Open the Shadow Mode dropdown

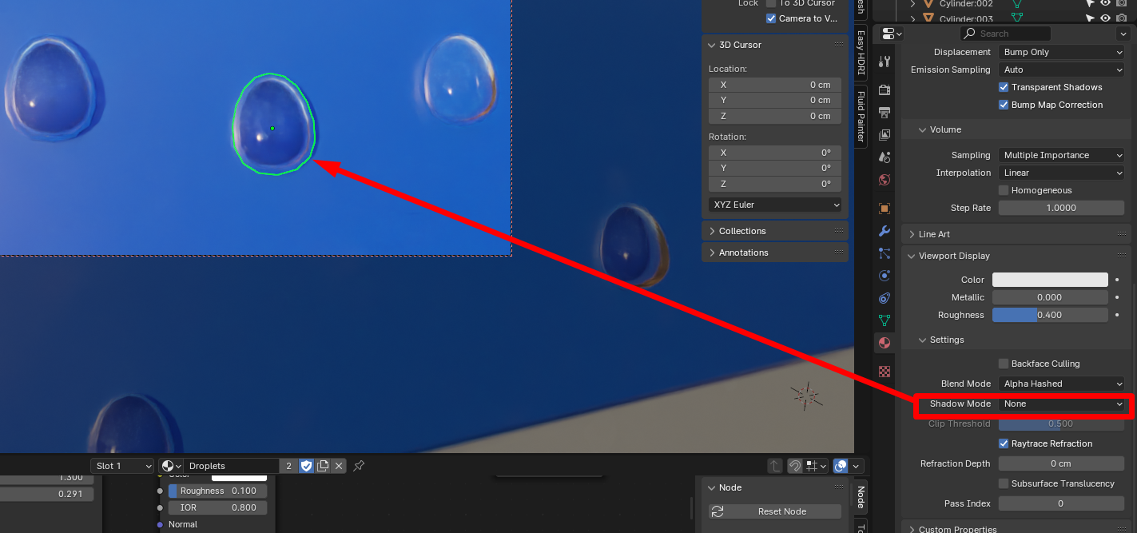[1062, 404]
